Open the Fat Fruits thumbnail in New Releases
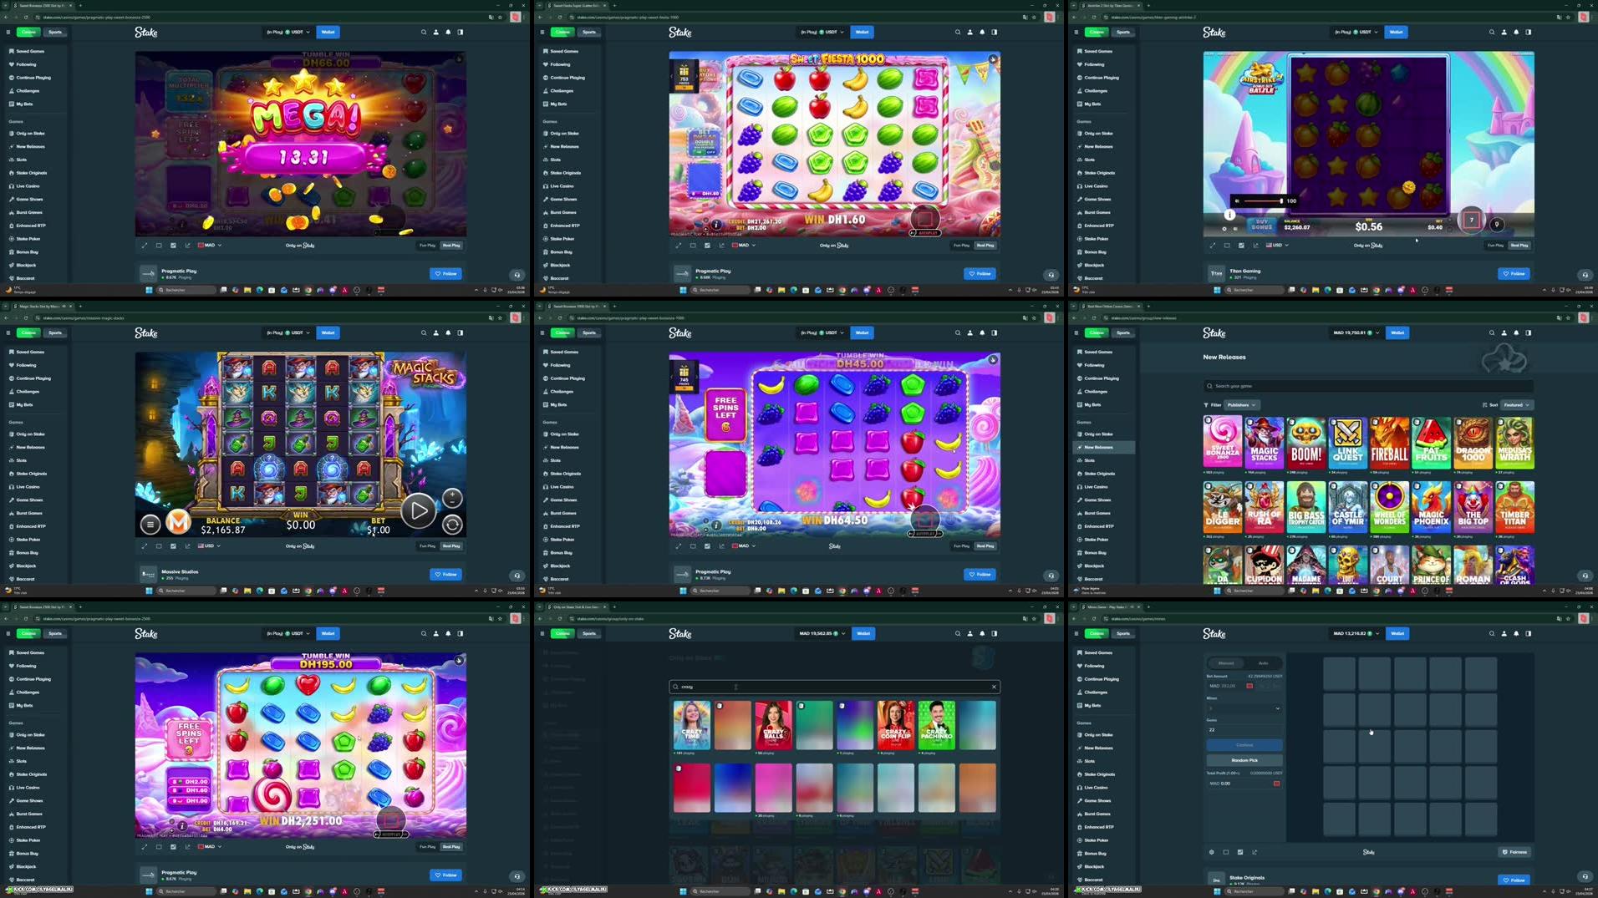This screenshot has width=1598, height=898. click(x=1431, y=443)
